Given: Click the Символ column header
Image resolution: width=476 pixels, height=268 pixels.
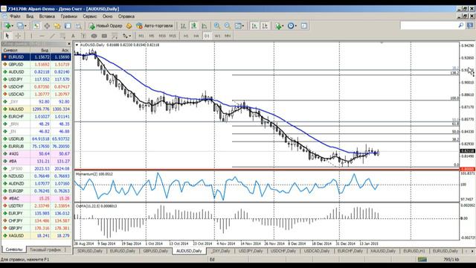Looking at the screenshot, I should tap(16, 50).
